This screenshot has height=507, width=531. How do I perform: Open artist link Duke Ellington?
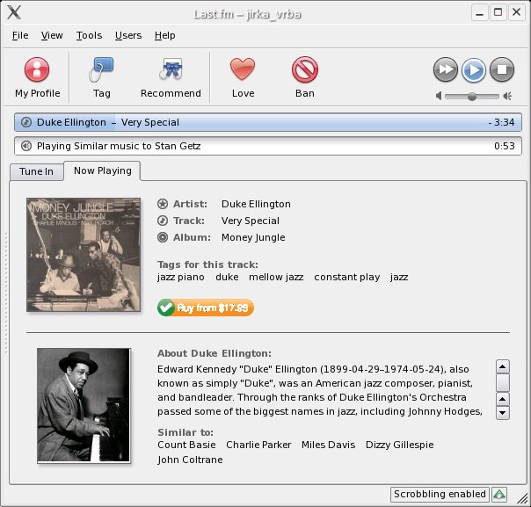256,204
